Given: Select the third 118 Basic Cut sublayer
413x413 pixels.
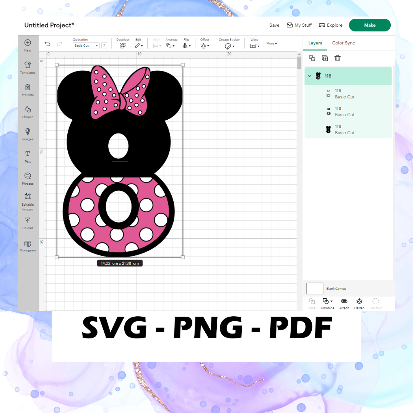Looking at the screenshot, I should tap(348, 129).
